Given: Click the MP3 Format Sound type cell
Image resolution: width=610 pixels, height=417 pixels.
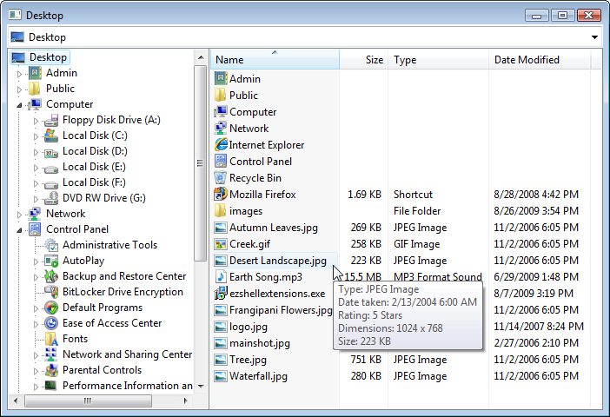Looking at the screenshot, I should 438,276.
